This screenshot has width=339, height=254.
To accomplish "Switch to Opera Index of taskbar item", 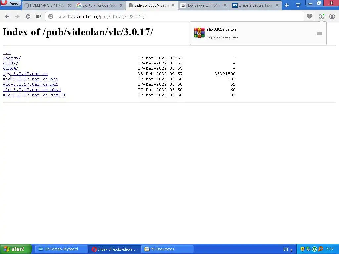I will tap(115, 249).
